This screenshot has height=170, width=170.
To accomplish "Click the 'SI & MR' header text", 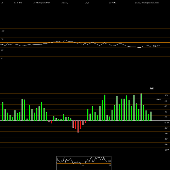I will pos(18,3).
